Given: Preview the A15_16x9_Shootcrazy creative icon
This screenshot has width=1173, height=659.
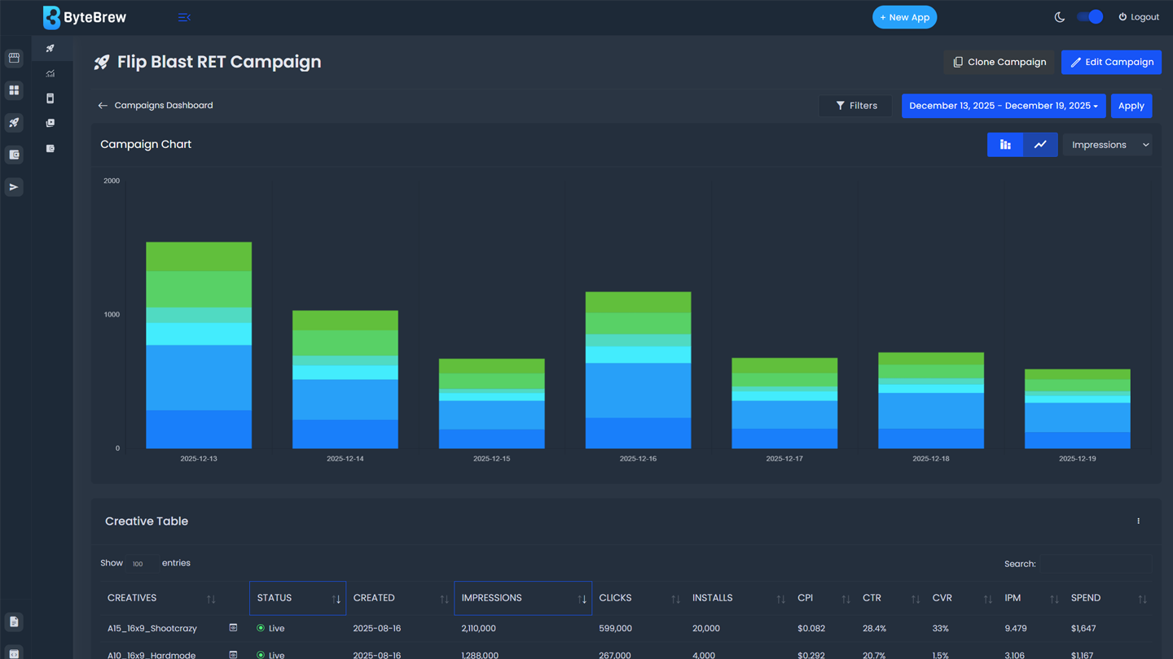Looking at the screenshot, I should click(233, 628).
